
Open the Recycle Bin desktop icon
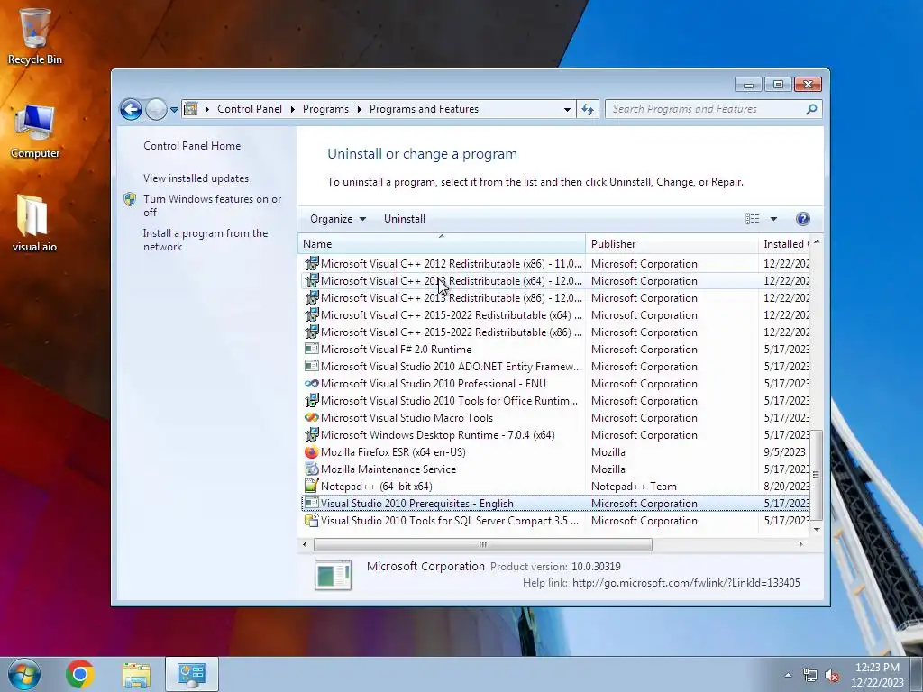34,35
